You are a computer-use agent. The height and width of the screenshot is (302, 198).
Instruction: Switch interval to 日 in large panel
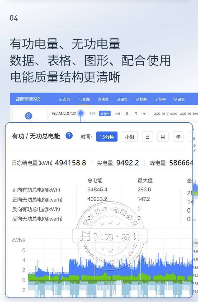click(147, 137)
